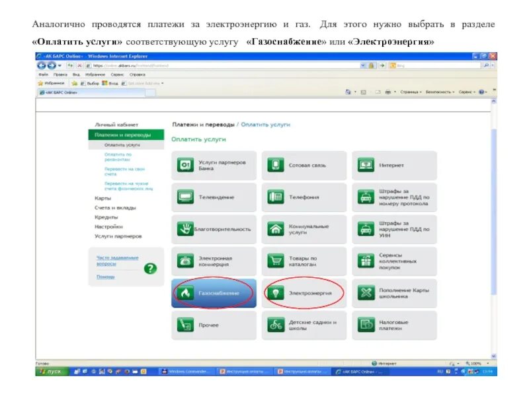Viewport: 529px width, 396px height.
Task: Select Штрафы за нарушение ПДД по УИН icon
Action: click(366, 229)
